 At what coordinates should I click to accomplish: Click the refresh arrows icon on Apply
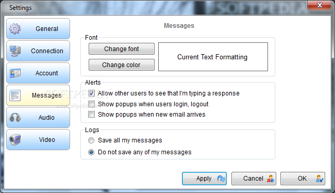(x=221, y=179)
